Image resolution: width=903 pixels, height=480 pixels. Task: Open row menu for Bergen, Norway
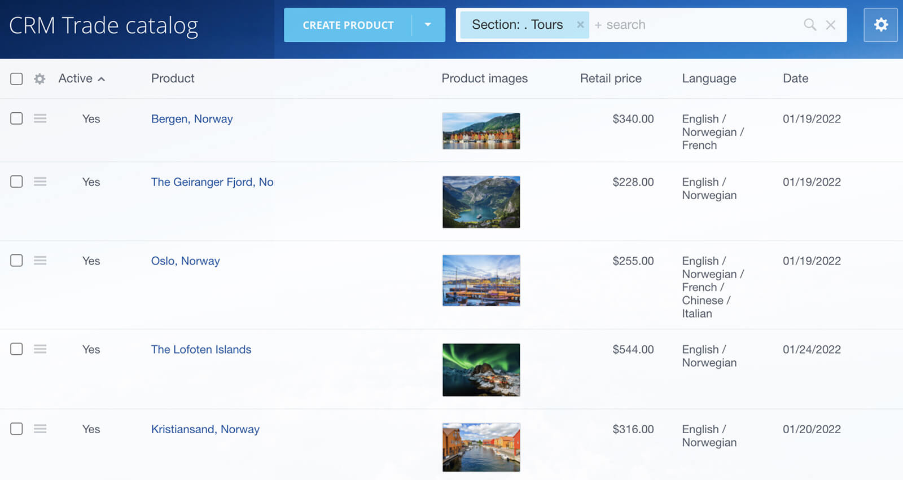pos(40,118)
